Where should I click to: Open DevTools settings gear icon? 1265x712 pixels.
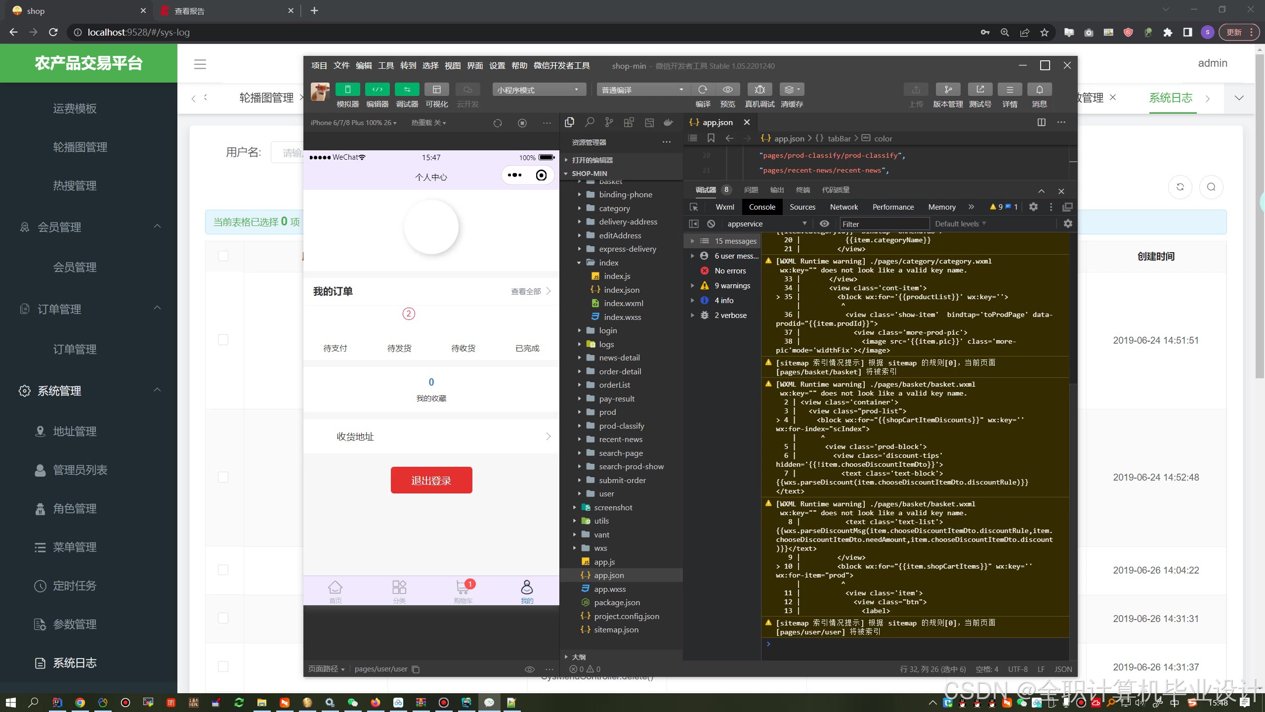tap(1033, 207)
